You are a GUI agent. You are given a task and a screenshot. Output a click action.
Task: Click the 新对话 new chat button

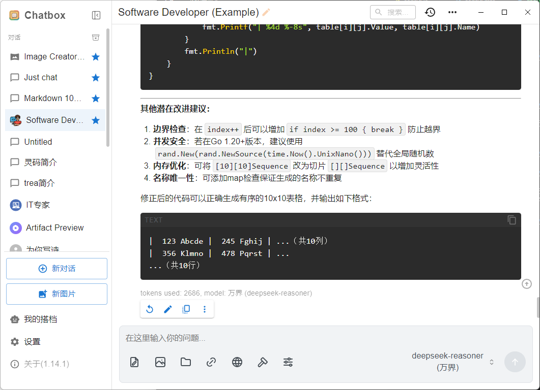tap(56, 269)
